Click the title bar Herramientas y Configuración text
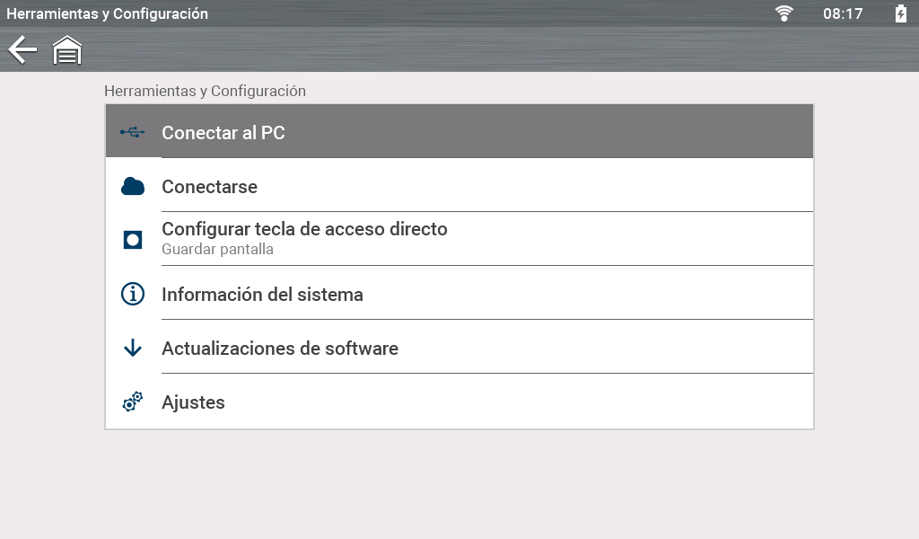 108,13
